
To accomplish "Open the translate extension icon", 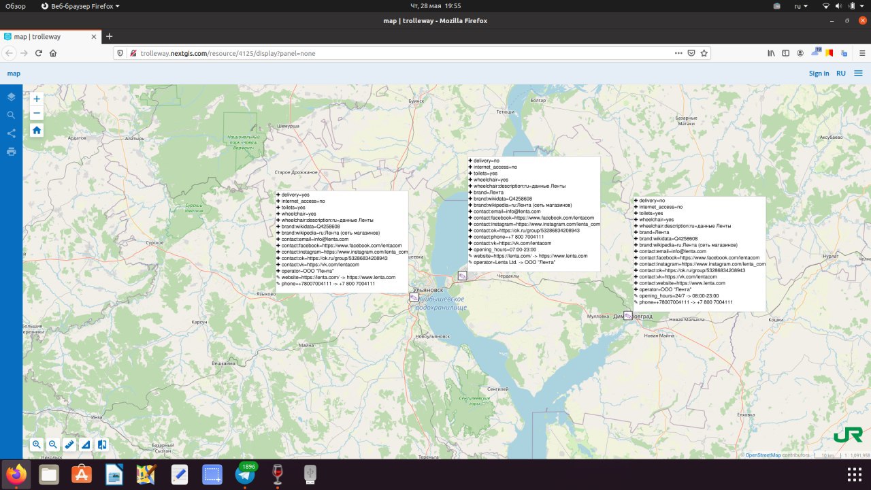I will click(x=844, y=53).
